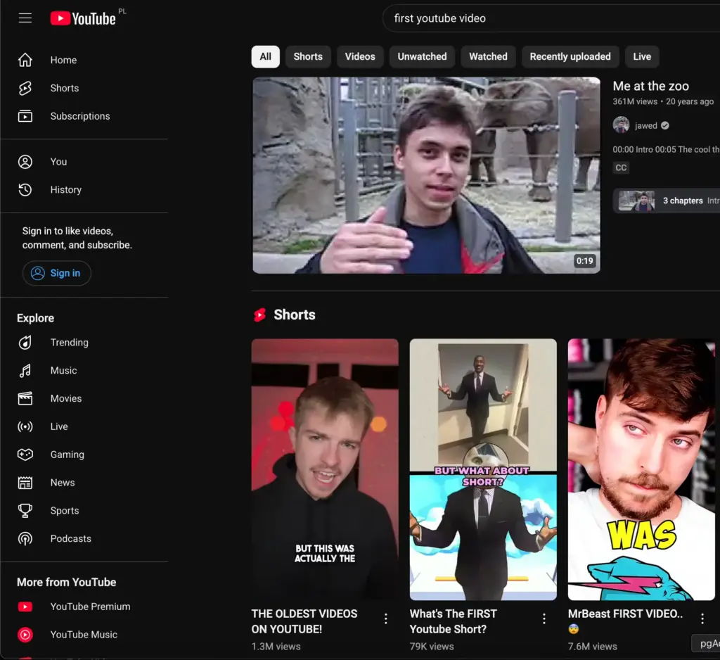Click the Home label in sidebar
This screenshot has width=720, height=660.
pyautogui.click(x=63, y=61)
